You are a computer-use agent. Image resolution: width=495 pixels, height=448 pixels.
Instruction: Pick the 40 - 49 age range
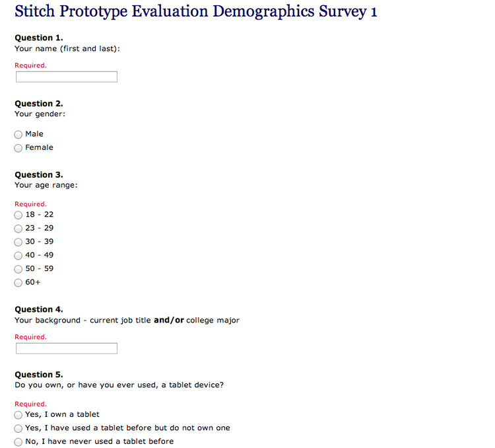tap(18, 256)
